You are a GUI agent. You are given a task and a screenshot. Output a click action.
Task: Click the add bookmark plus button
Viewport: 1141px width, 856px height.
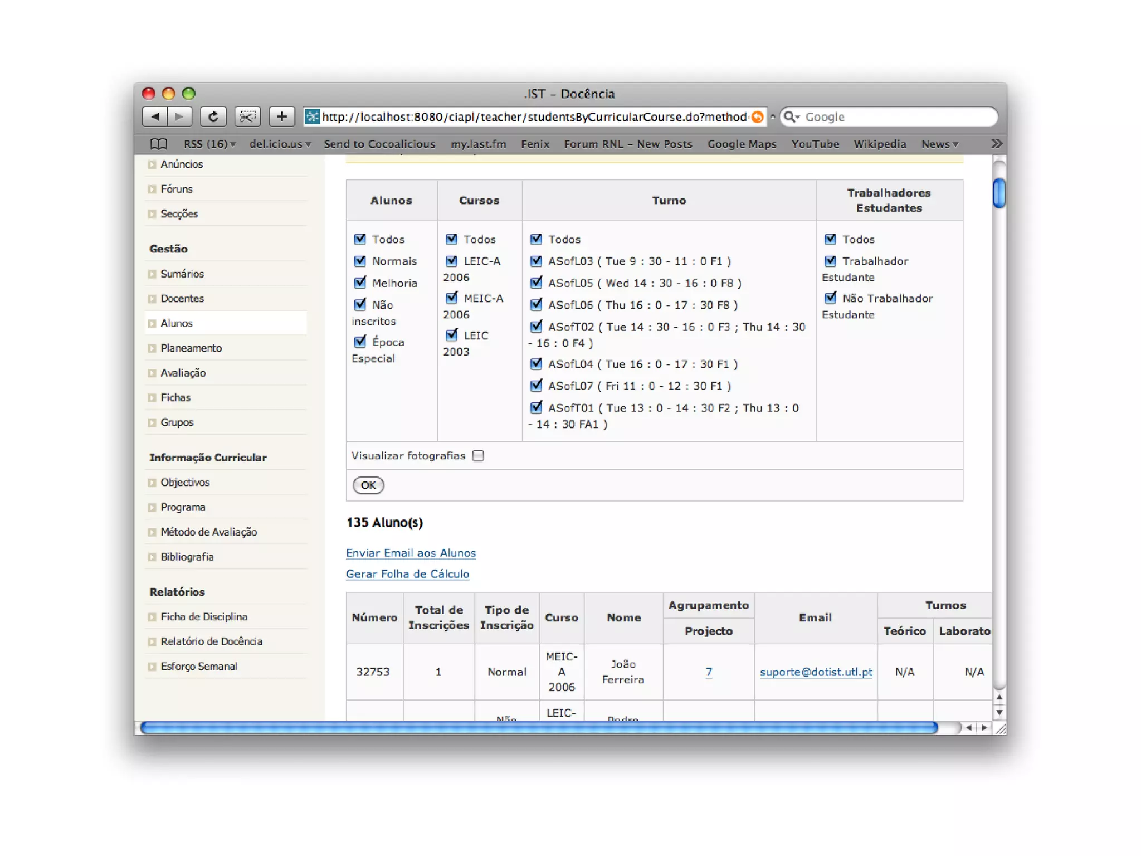tap(281, 116)
